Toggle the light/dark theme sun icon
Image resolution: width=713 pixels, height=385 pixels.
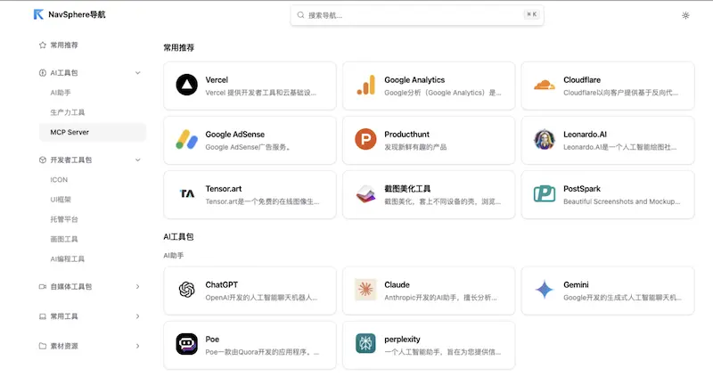coord(685,15)
